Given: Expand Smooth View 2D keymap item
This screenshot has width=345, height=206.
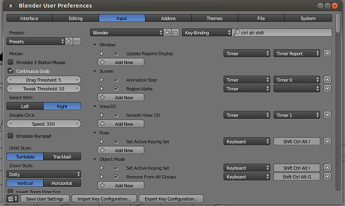Looking at the screenshot, I should tap(101, 115).
